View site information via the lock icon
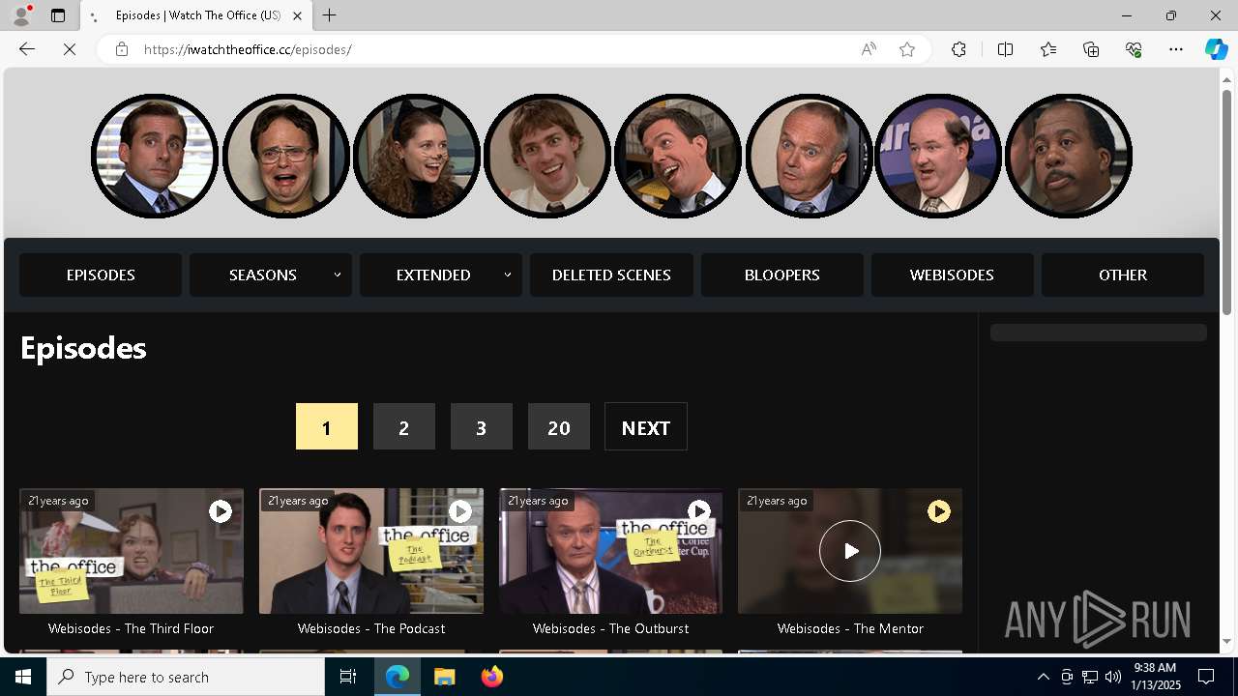1238x696 pixels. (121, 49)
